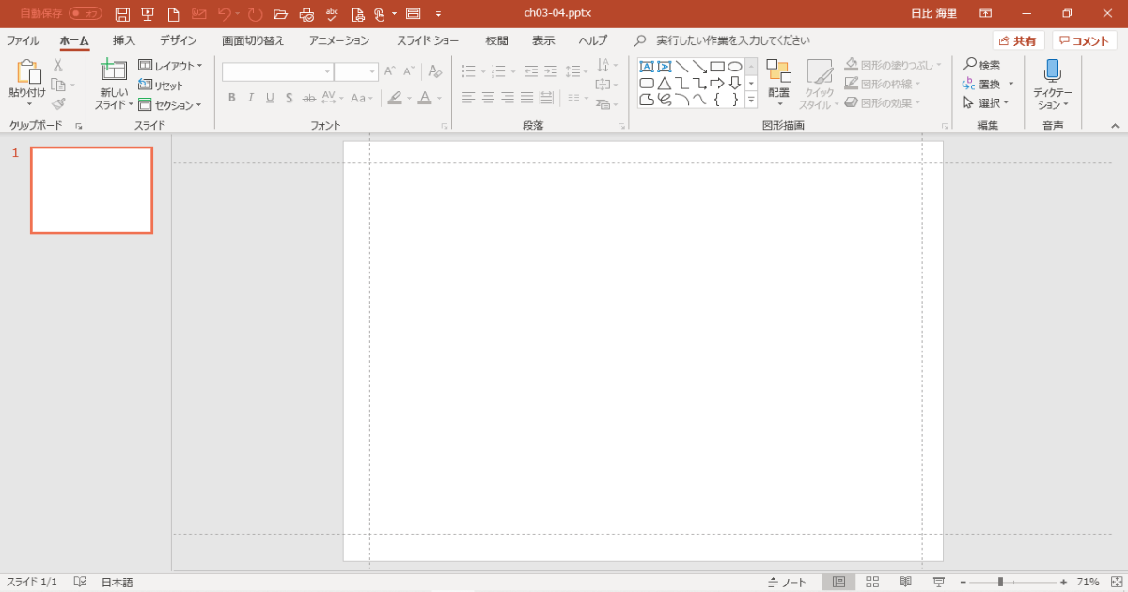The image size is (1128, 592).
Task: Toggle the 自動保存 autosave switch
Action: point(86,14)
